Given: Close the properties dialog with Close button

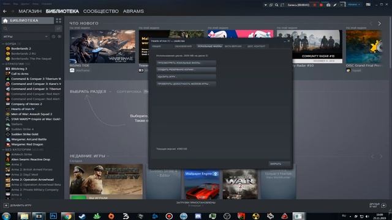Looking at the screenshot, I should coord(279,164).
